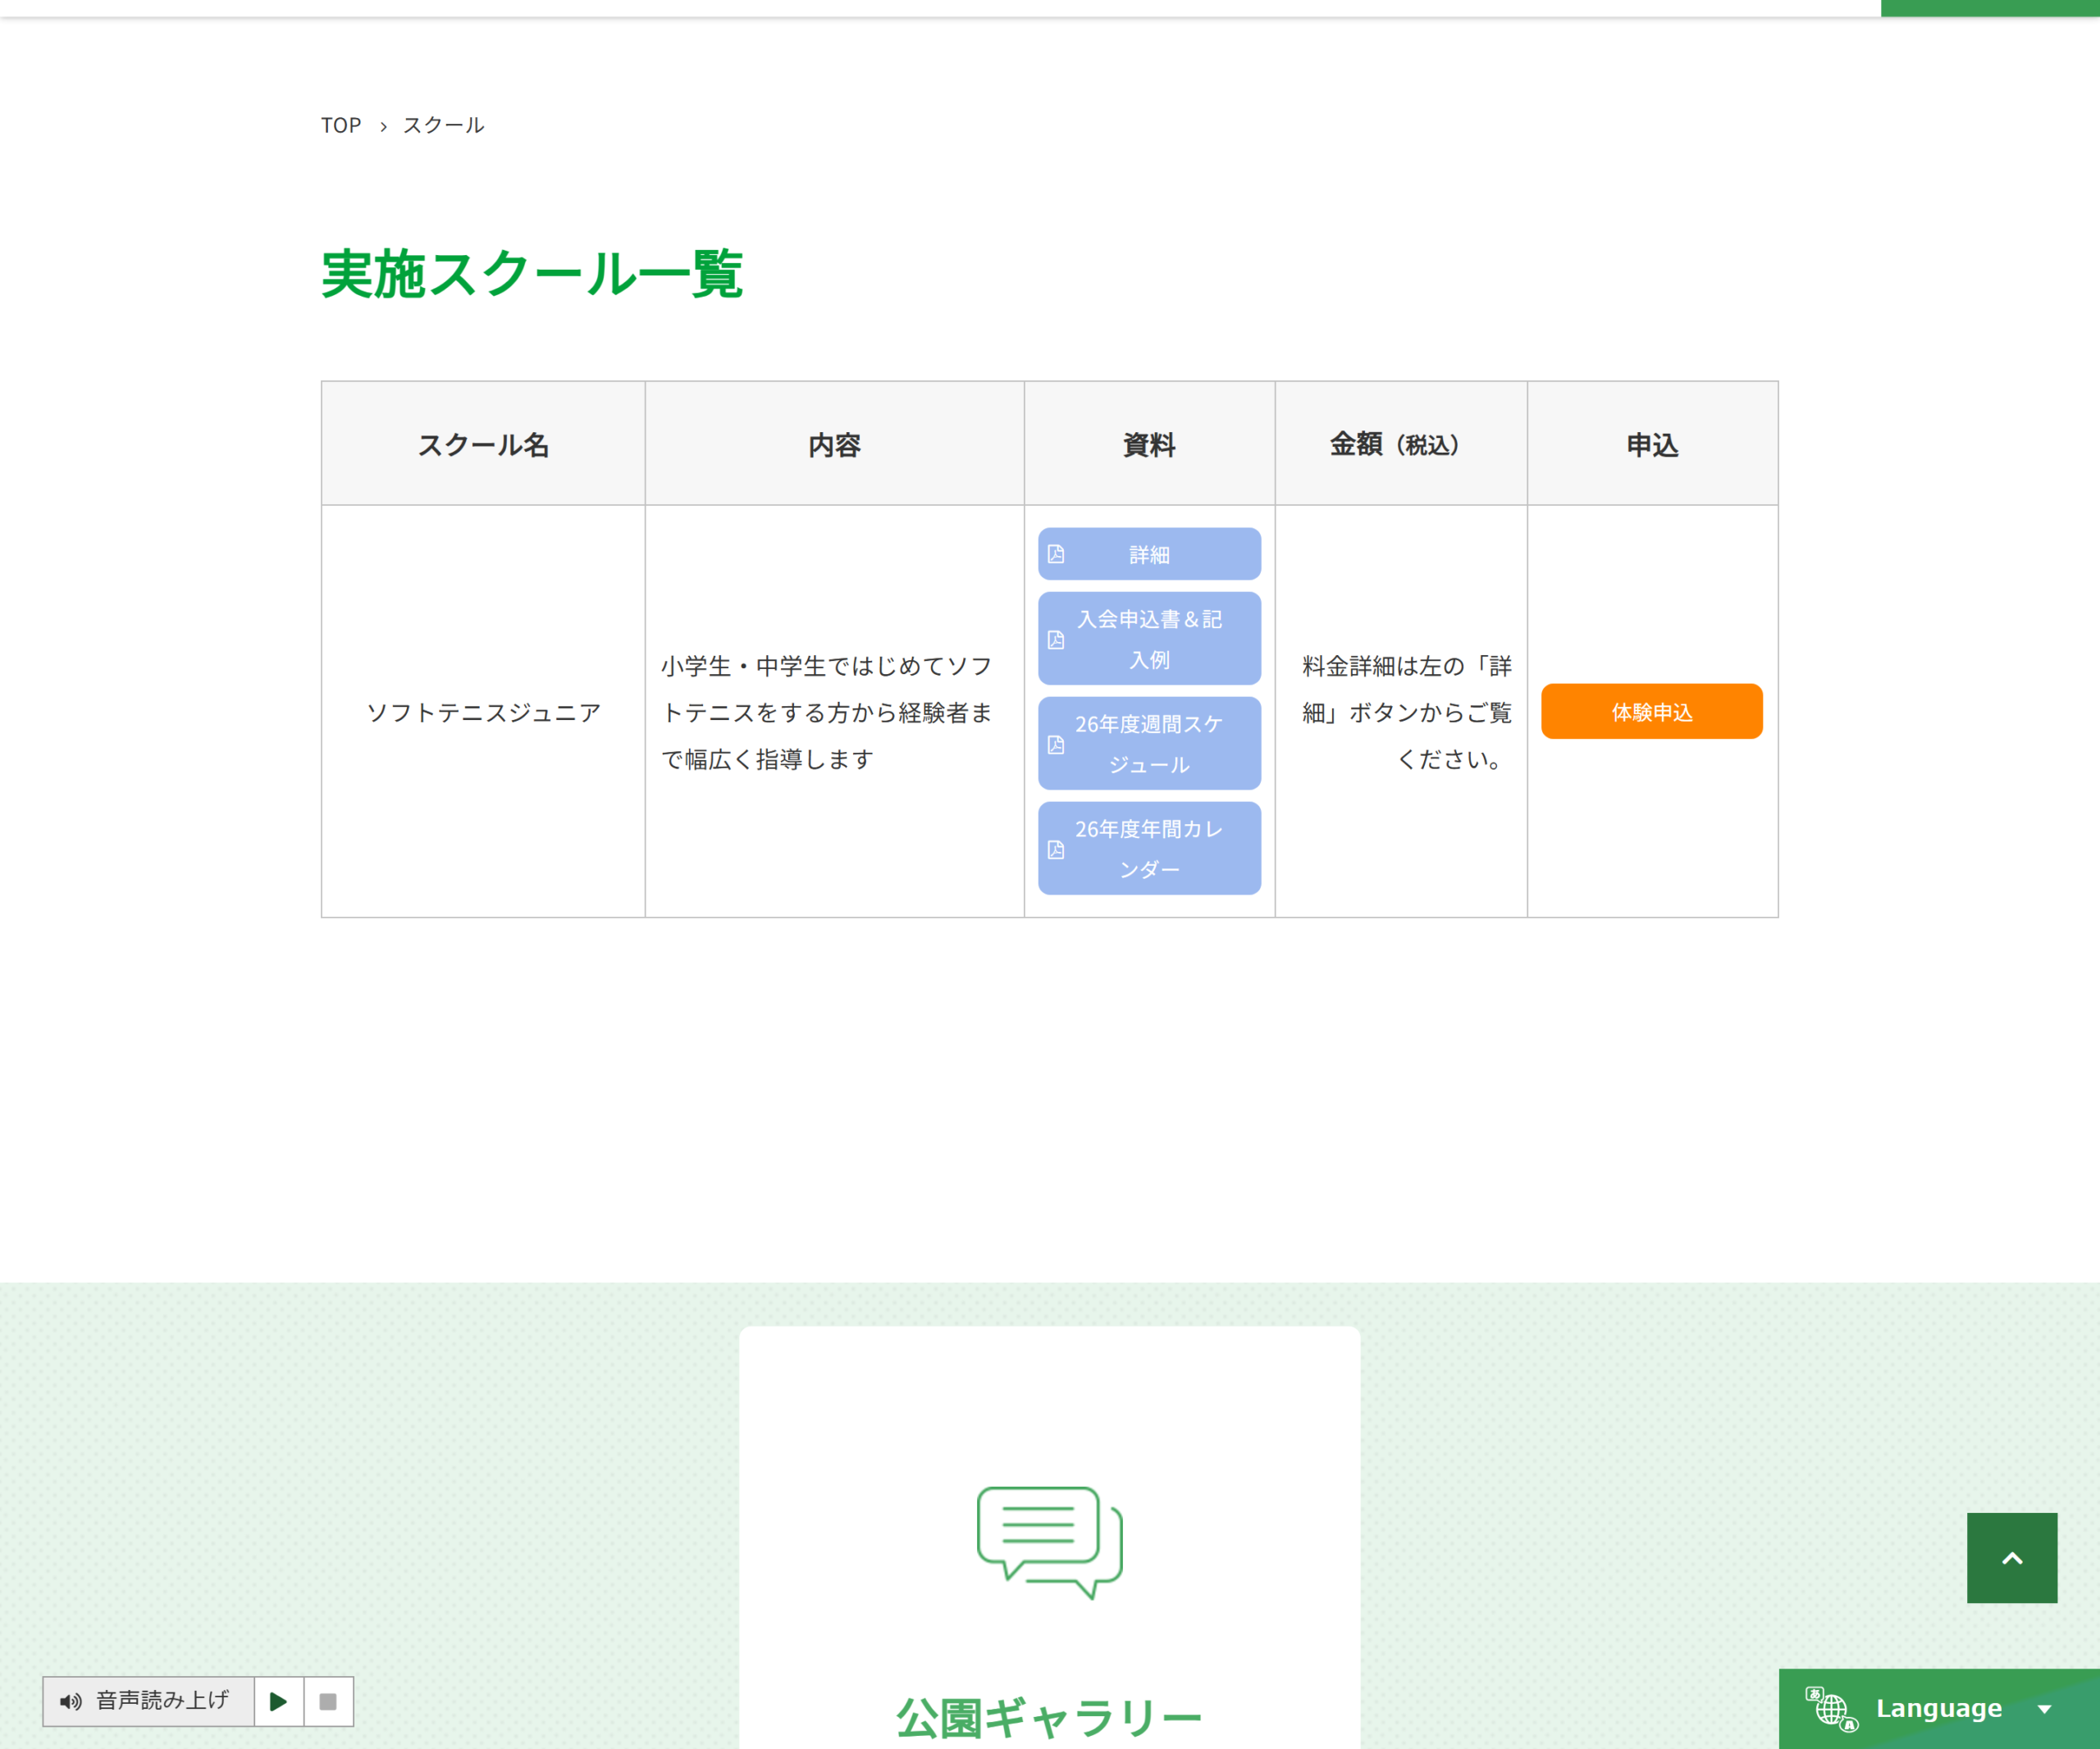Image resolution: width=2100 pixels, height=1749 pixels.
Task: Click PDF icon on 入会申込書 button
Action: pos(1056,640)
